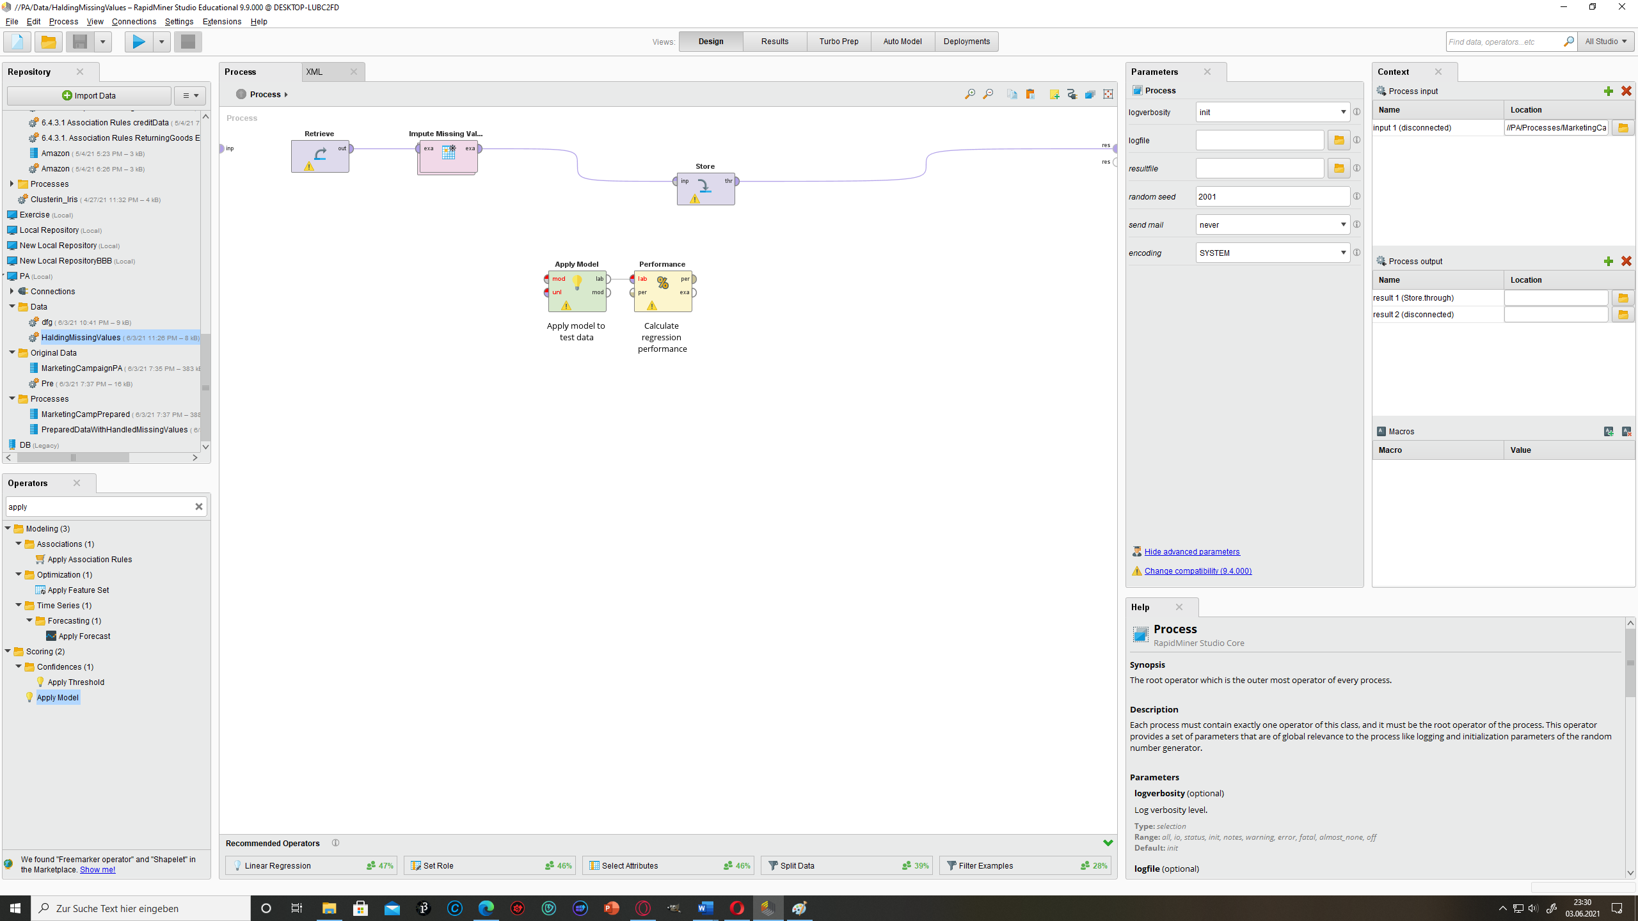Switch to the XML tab

[314, 72]
